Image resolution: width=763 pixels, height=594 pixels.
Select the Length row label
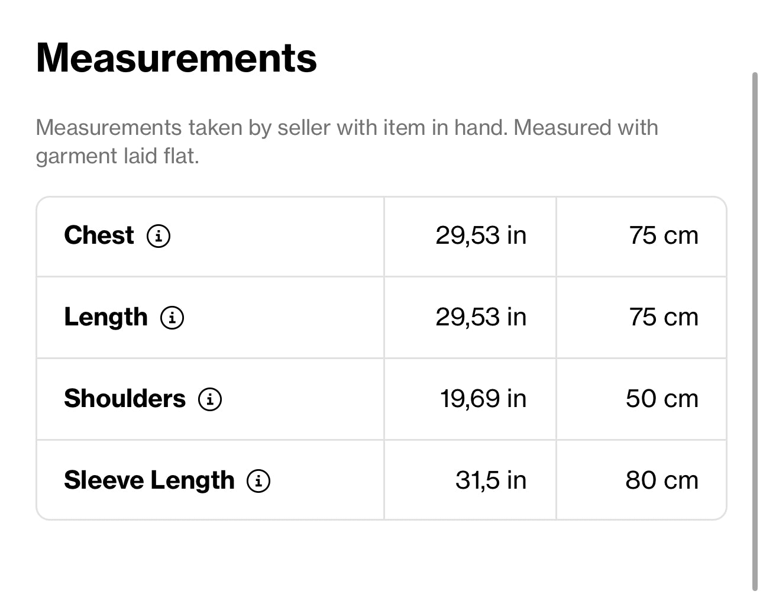(x=105, y=317)
